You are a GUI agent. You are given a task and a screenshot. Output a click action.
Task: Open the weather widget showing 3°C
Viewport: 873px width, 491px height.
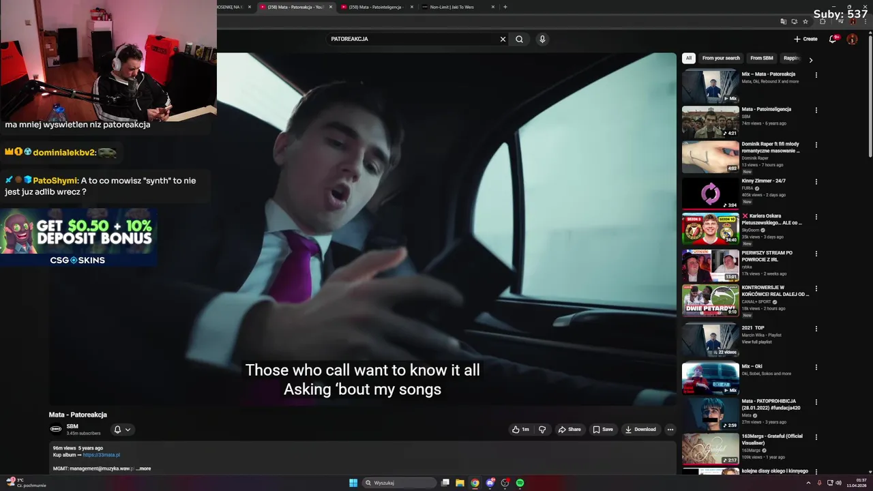(x=26, y=483)
